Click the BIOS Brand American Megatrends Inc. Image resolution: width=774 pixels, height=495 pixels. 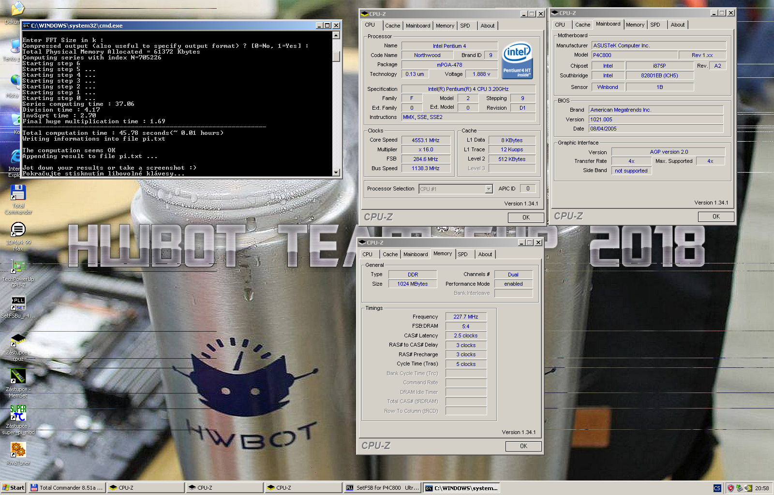(x=656, y=110)
